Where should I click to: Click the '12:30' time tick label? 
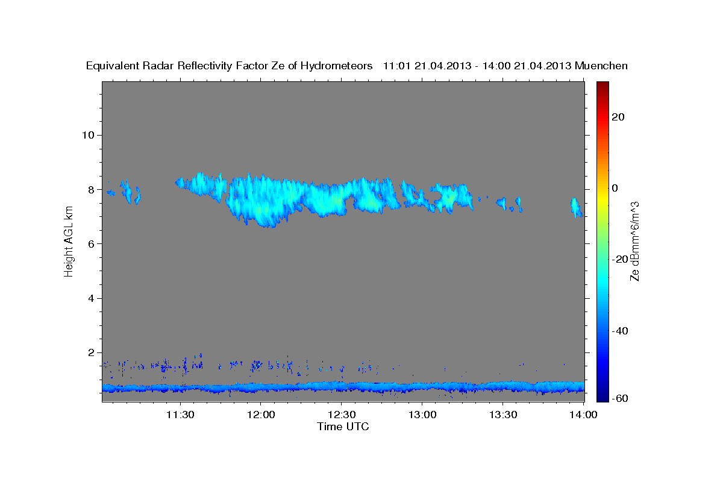coord(341,416)
